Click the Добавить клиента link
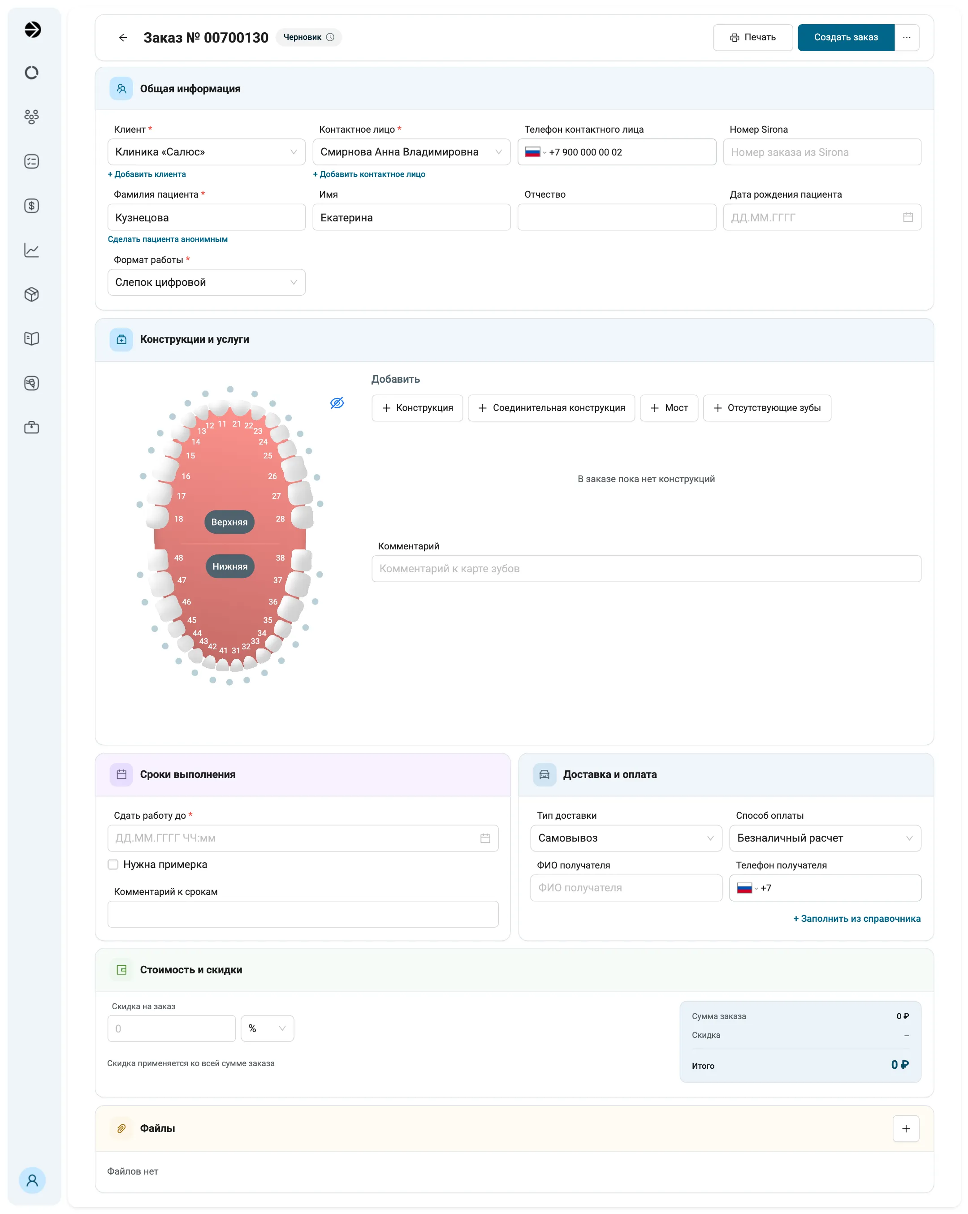The height and width of the screenshot is (1214, 968). pyautogui.click(x=147, y=175)
